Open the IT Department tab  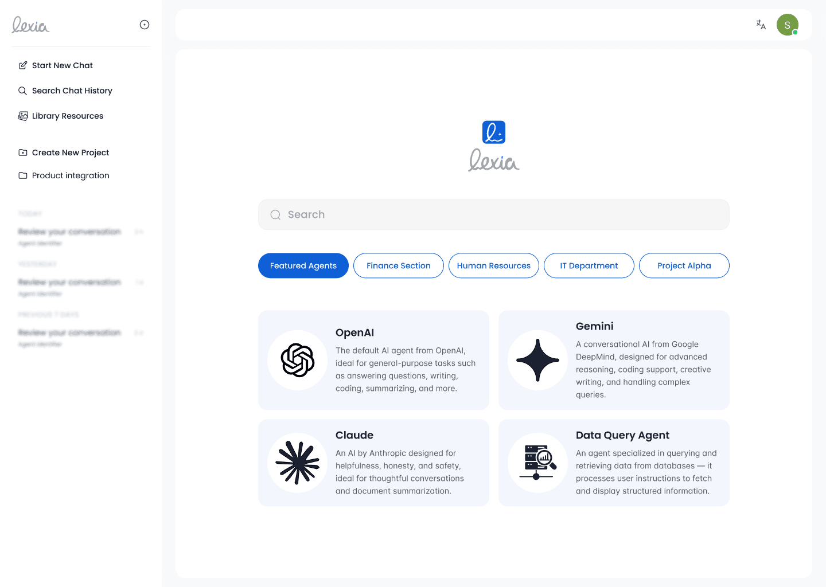click(x=589, y=265)
